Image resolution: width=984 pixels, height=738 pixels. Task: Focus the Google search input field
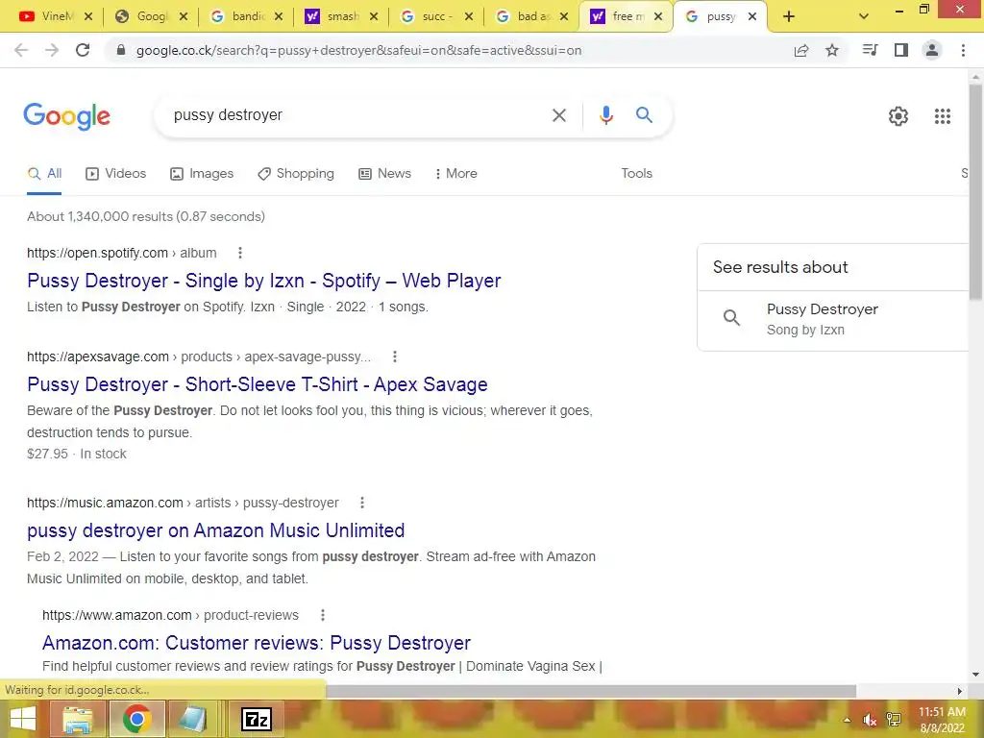[357, 115]
